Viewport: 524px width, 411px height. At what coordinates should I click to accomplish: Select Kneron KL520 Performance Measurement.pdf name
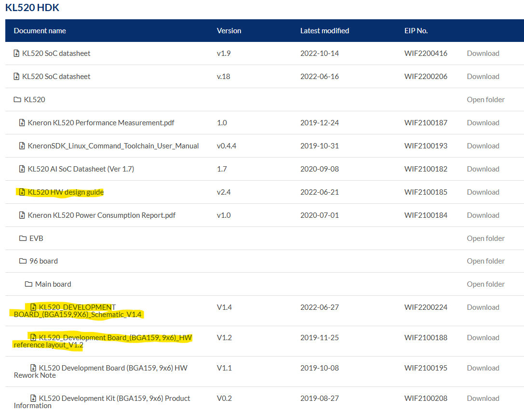tap(101, 123)
